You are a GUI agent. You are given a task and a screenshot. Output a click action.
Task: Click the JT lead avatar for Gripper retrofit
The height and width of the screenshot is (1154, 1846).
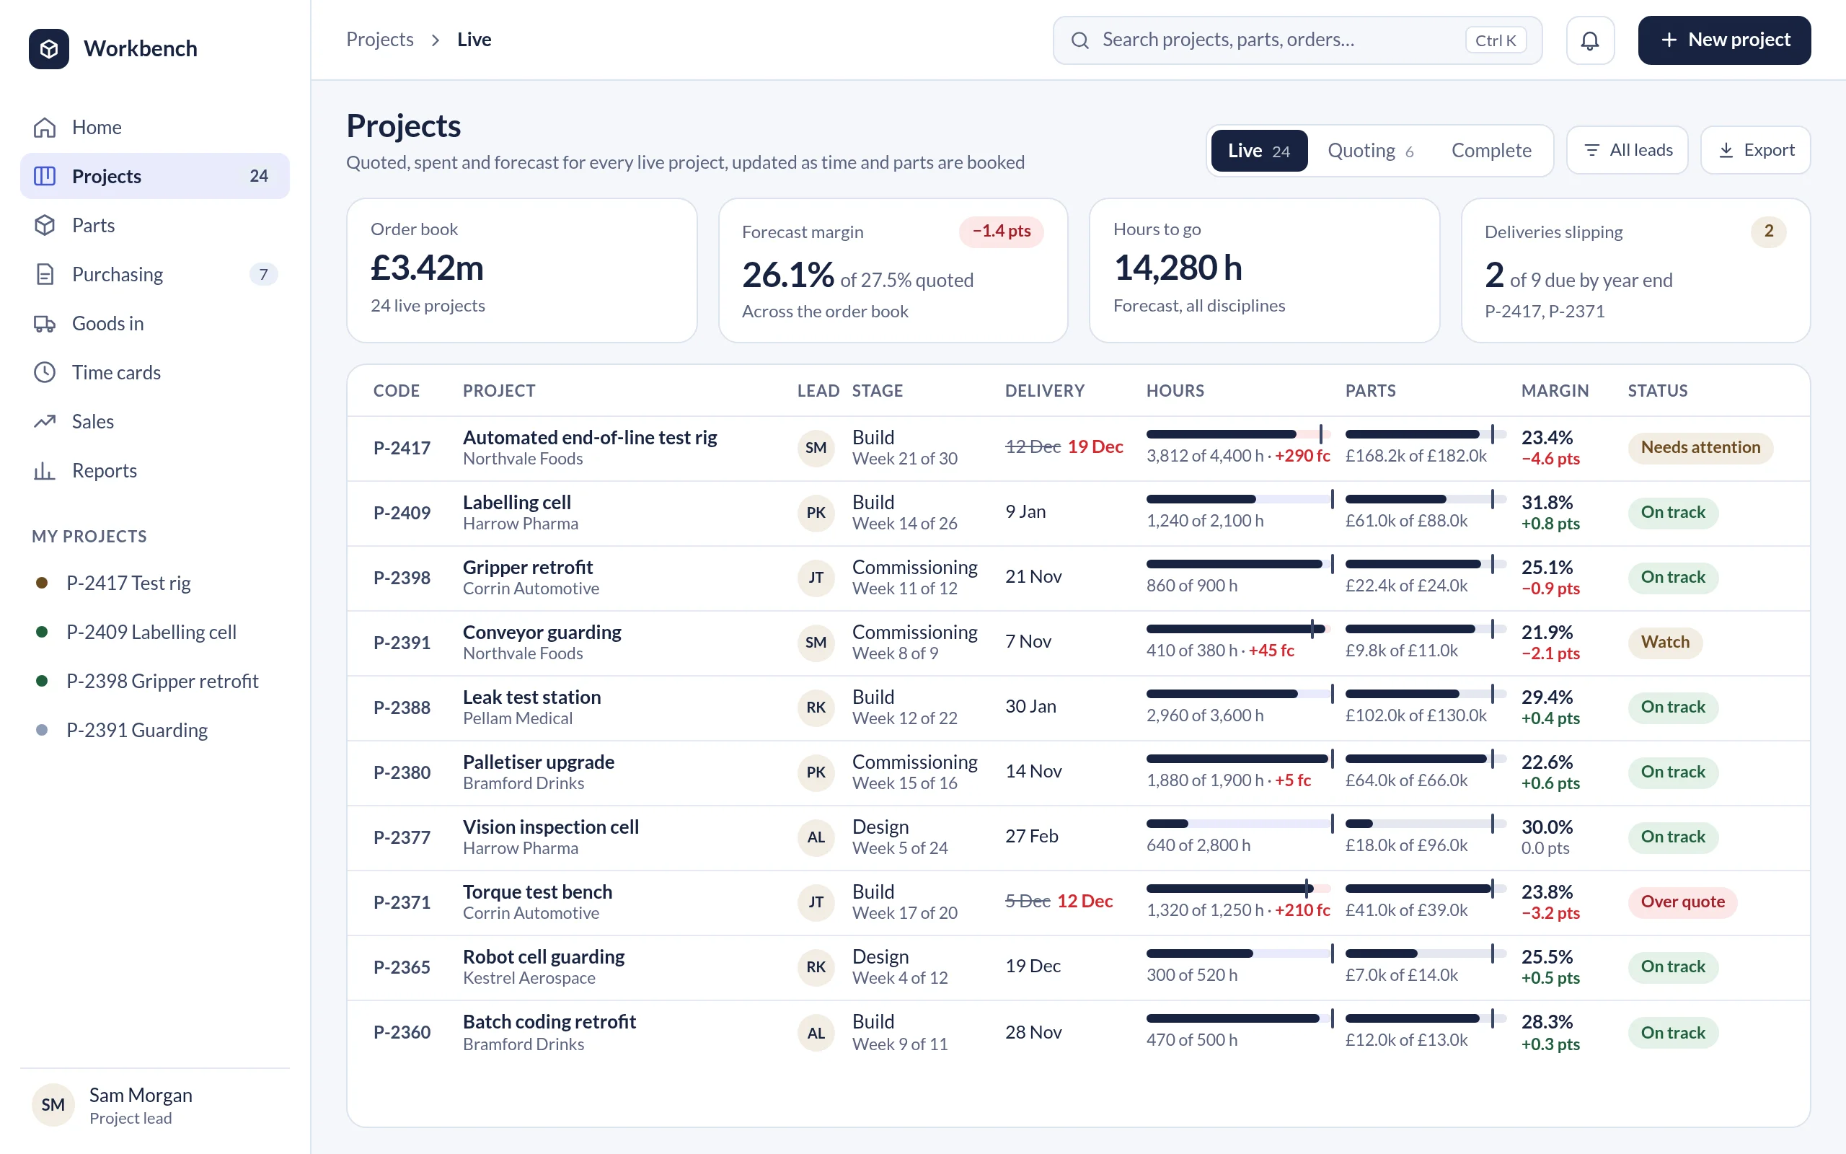(x=816, y=578)
